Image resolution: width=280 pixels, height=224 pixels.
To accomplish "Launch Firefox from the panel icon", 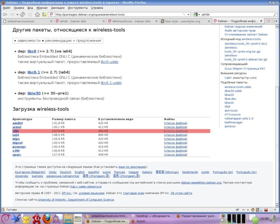I will [47, 219].
